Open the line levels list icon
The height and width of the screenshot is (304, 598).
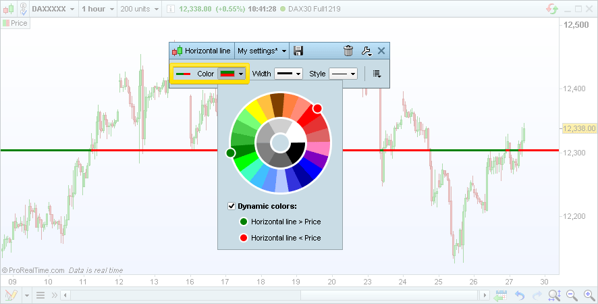(x=377, y=74)
